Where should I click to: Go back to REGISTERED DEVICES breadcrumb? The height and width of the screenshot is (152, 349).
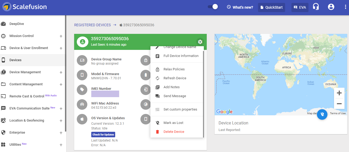(93, 25)
